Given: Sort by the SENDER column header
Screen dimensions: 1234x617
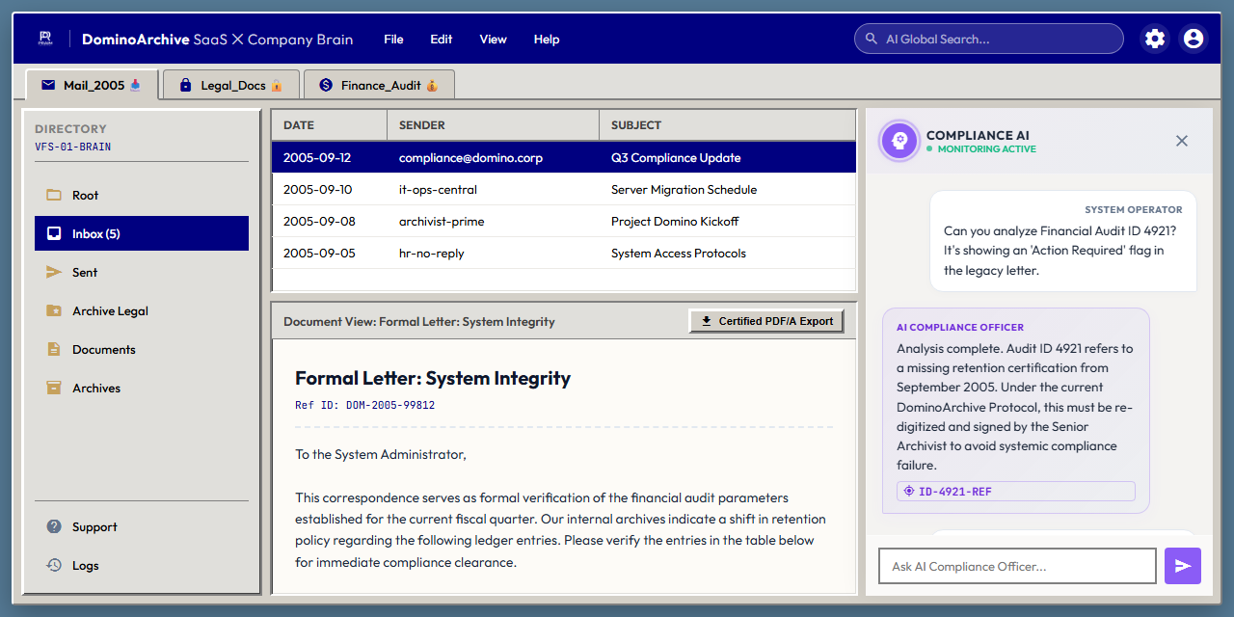Looking at the screenshot, I should pyautogui.click(x=493, y=125).
